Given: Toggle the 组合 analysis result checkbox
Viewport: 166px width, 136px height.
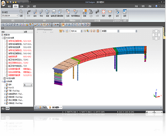Looking at the screenshot, I should tap(7, 85).
